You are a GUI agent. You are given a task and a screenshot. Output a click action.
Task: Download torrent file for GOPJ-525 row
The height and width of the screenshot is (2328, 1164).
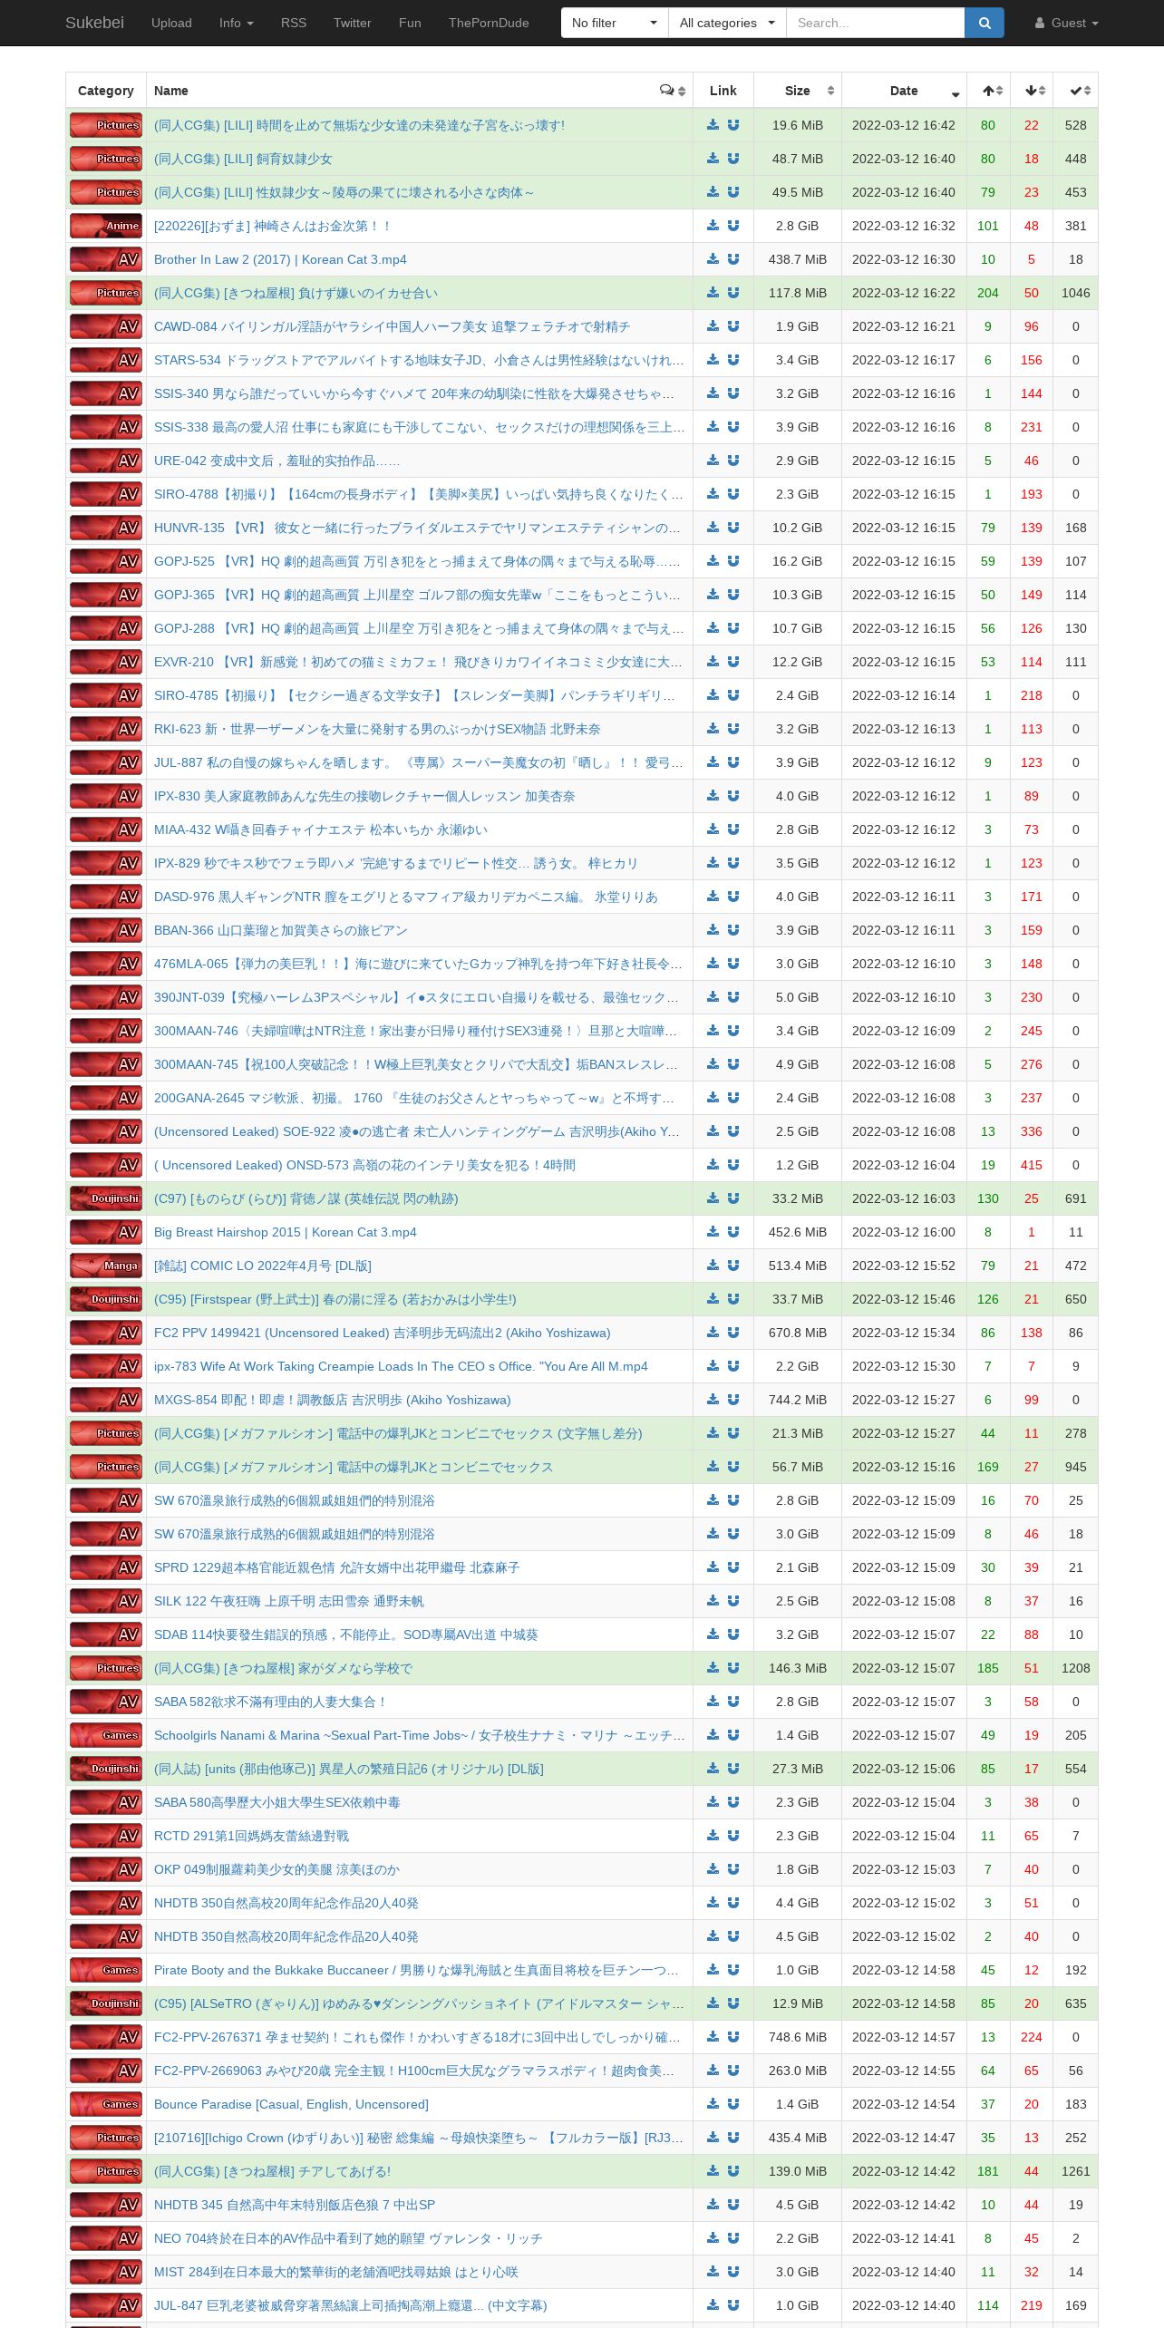713,561
